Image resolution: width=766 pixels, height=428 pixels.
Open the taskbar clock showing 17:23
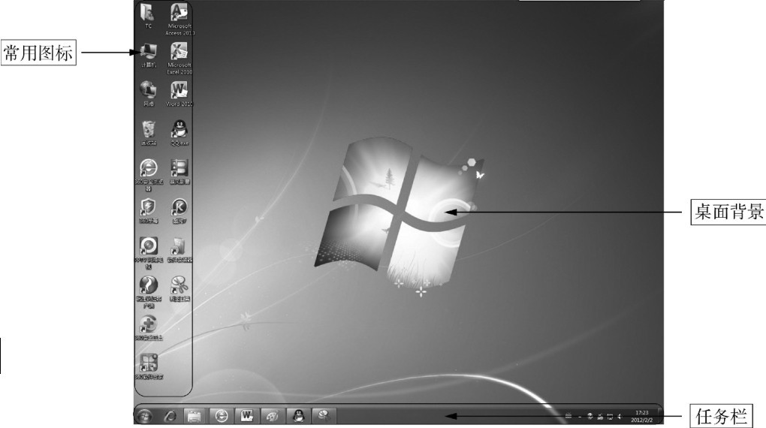(641, 416)
